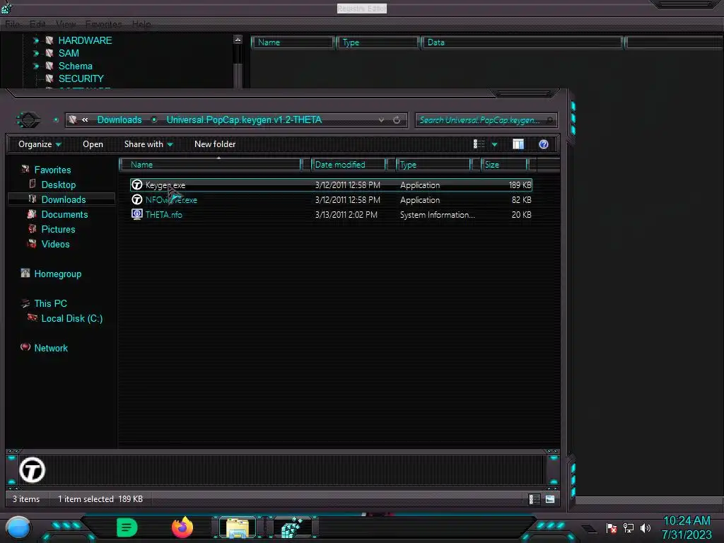Viewport: 724px width, 543px height.
Task: Open Documents in navigation pane
Action: point(64,214)
